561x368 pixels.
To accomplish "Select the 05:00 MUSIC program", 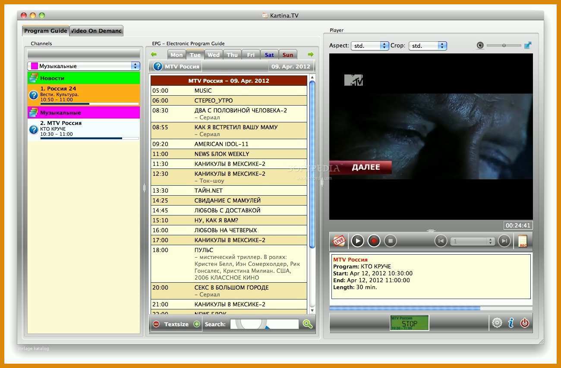I will (x=229, y=90).
